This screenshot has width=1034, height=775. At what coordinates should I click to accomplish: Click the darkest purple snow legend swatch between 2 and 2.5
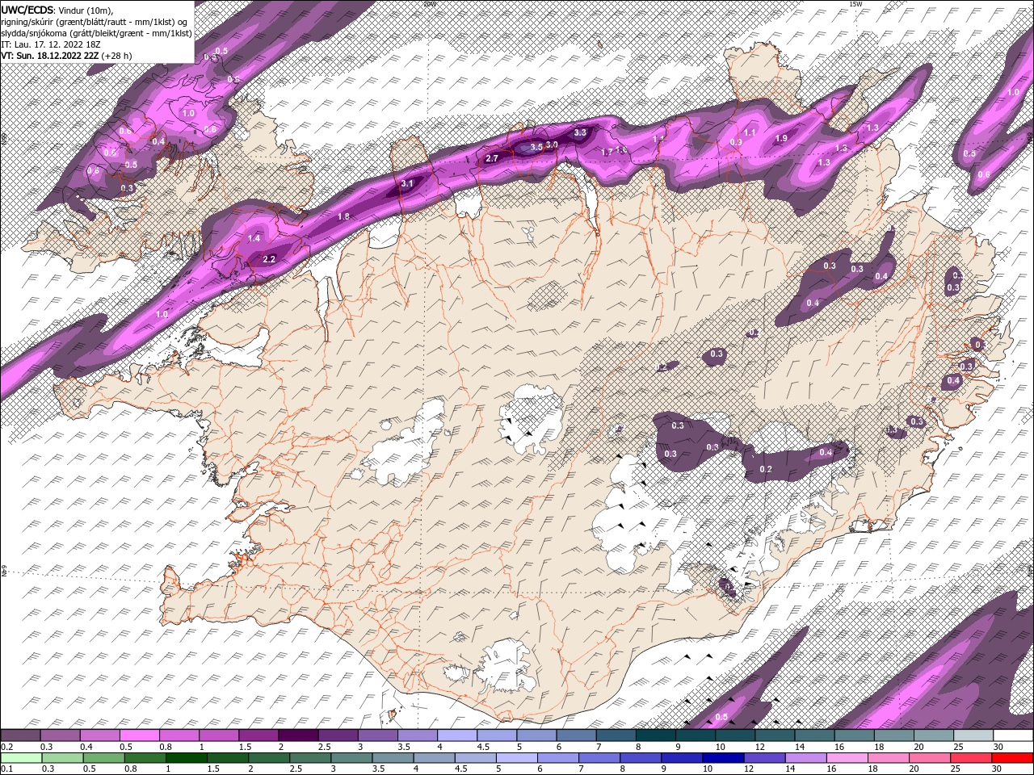[x=298, y=735]
